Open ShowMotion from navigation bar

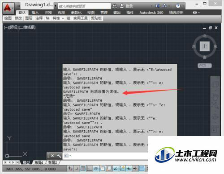[215, 129]
